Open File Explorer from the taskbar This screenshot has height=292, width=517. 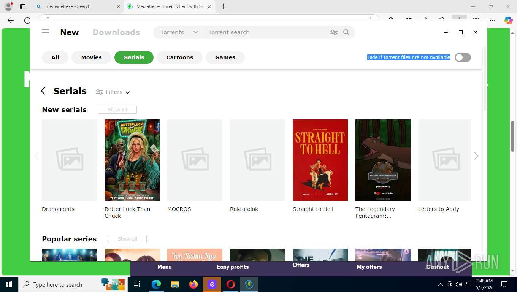(175, 284)
